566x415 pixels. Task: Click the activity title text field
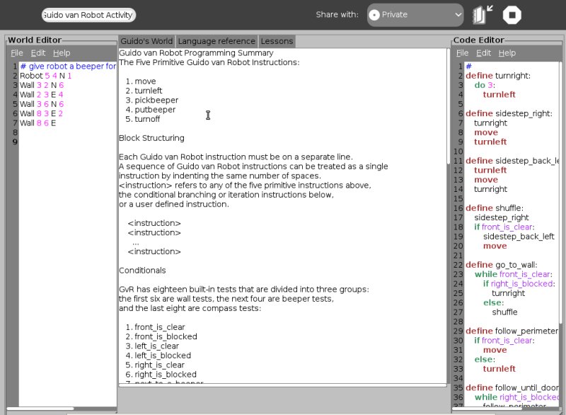tap(88, 15)
